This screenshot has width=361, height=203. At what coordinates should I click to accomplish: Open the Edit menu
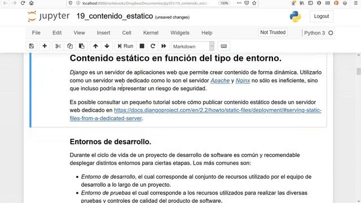(57, 33)
